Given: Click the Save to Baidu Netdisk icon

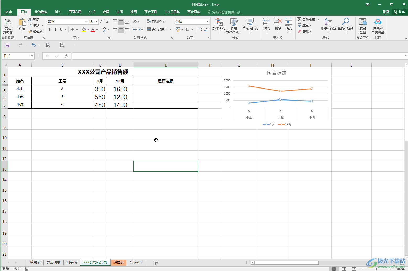Looking at the screenshot, I should click(378, 22).
